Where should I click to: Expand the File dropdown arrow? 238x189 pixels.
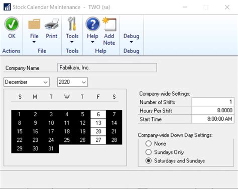pyautogui.click(x=34, y=42)
